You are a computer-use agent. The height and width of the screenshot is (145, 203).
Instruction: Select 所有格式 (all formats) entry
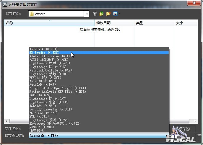(37, 131)
